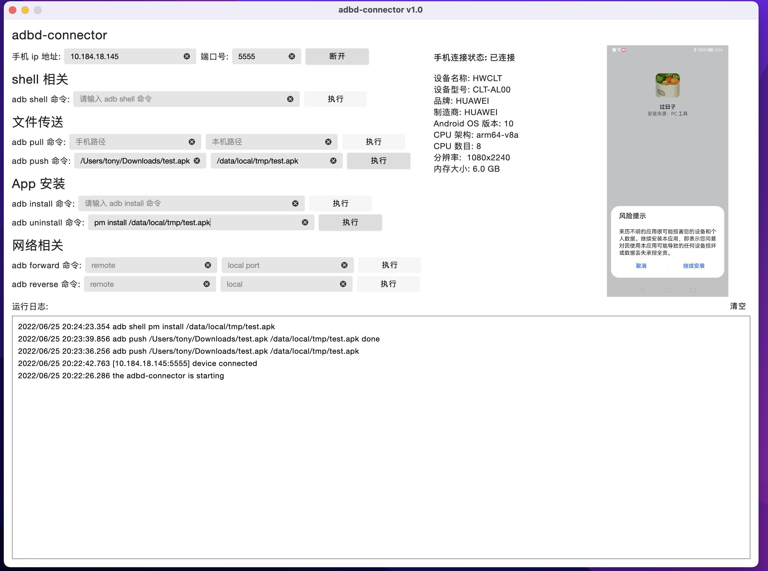Tap 继续安装 in the phone dialog
768x571 pixels.
(x=693, y=266)
